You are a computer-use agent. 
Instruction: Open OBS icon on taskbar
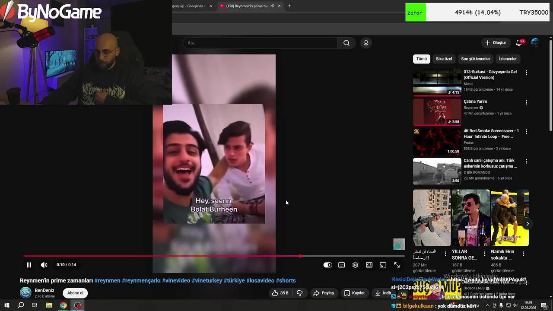77,305
